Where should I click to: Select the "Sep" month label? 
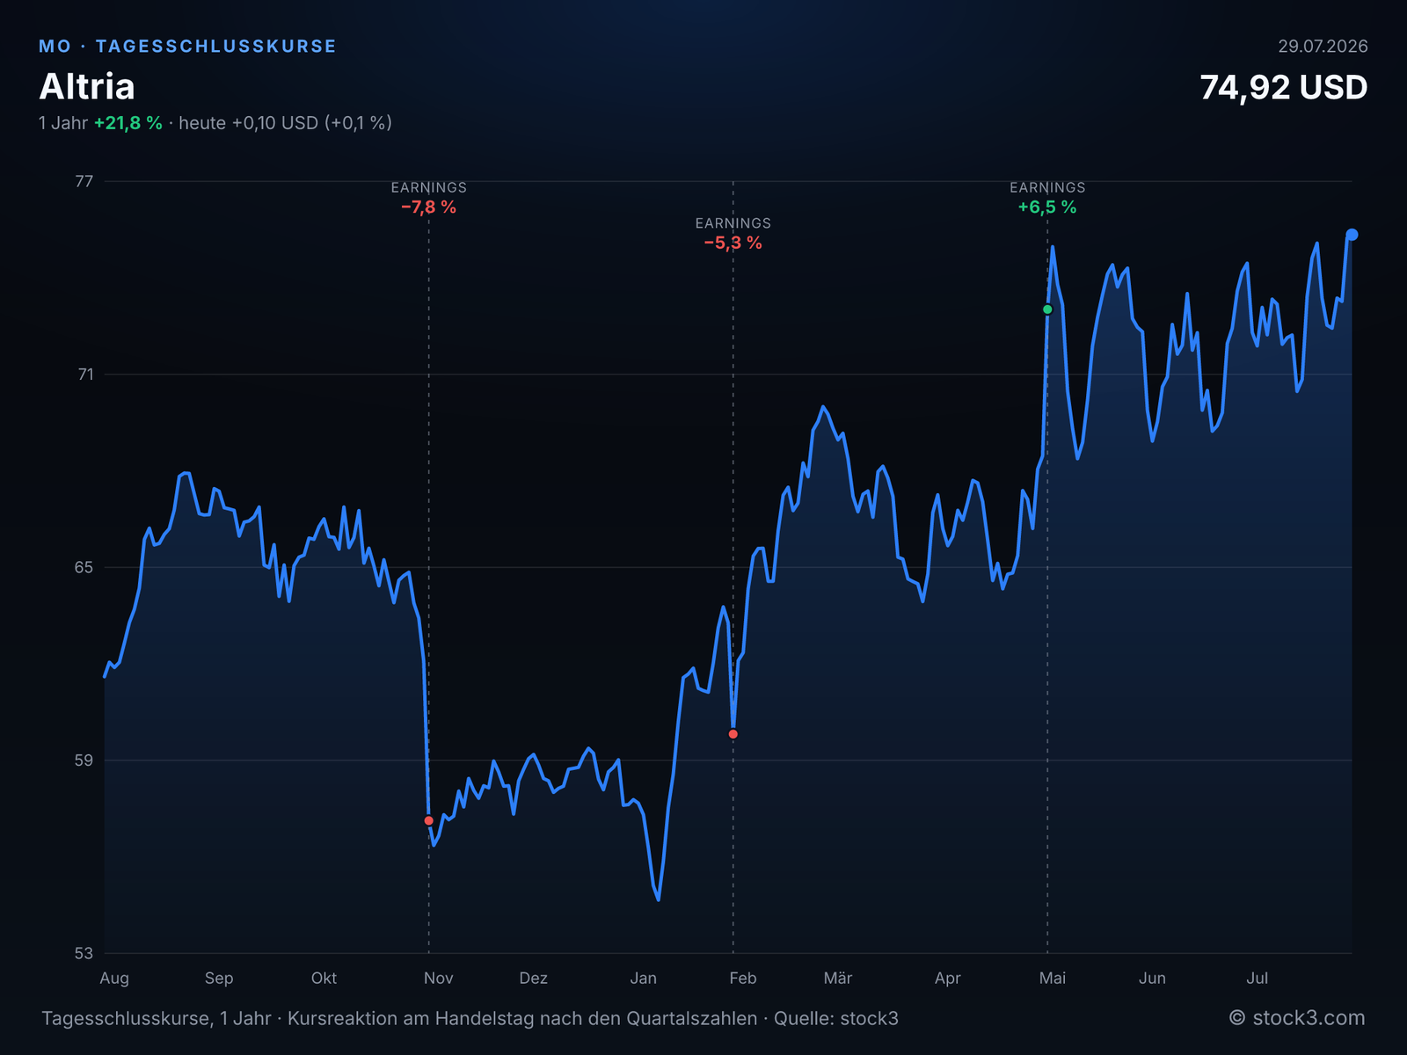(219, 979)
